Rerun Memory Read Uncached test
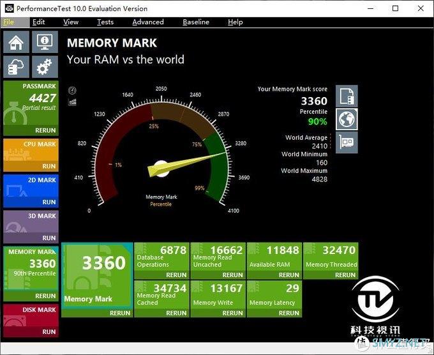The image size is (434, 355). pos(232,275)
